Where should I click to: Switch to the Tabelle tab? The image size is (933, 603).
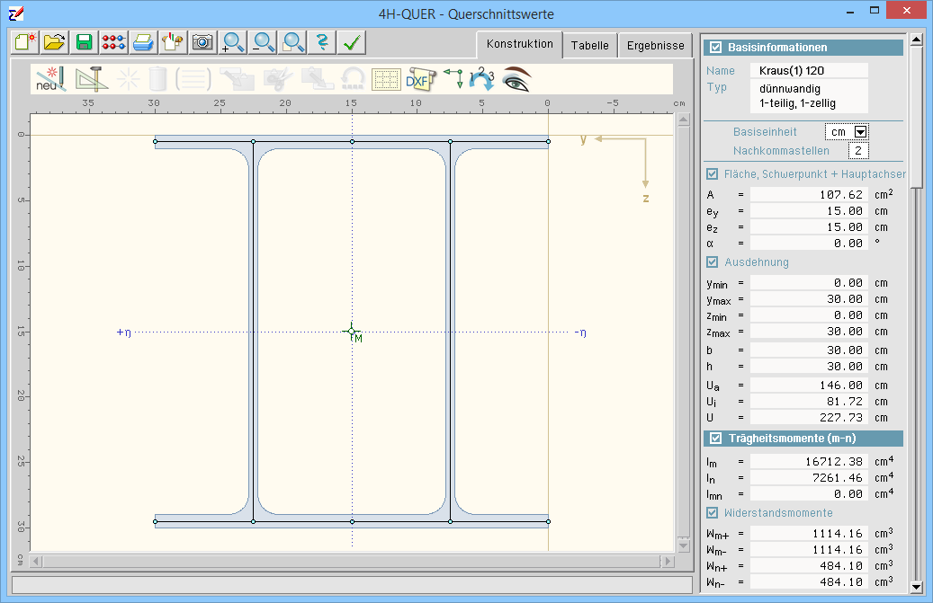[x=589, y=46]
